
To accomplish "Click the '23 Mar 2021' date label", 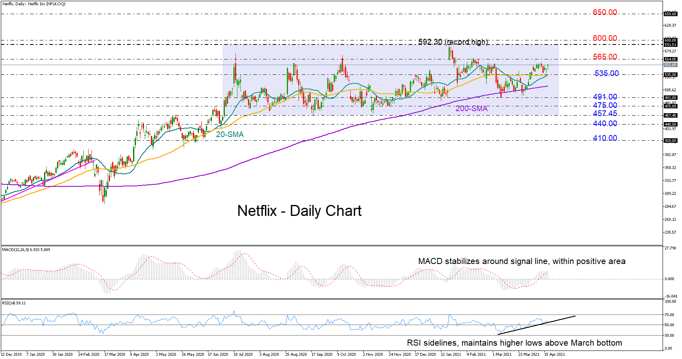I will (x=529, y=355).
